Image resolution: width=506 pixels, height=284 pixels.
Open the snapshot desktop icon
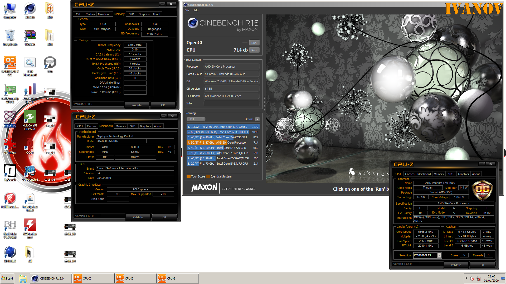10,119
